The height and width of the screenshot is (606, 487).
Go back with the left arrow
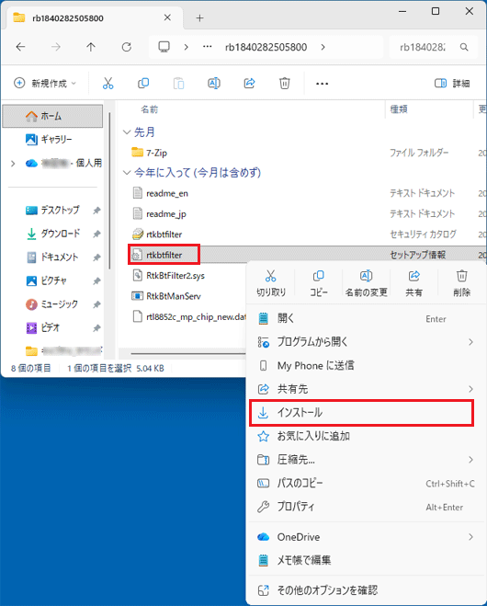[x=20, y=47]
